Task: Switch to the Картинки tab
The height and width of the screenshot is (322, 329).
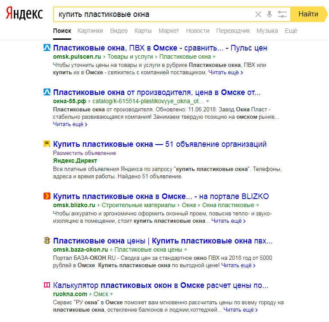Action: point(90,31)
